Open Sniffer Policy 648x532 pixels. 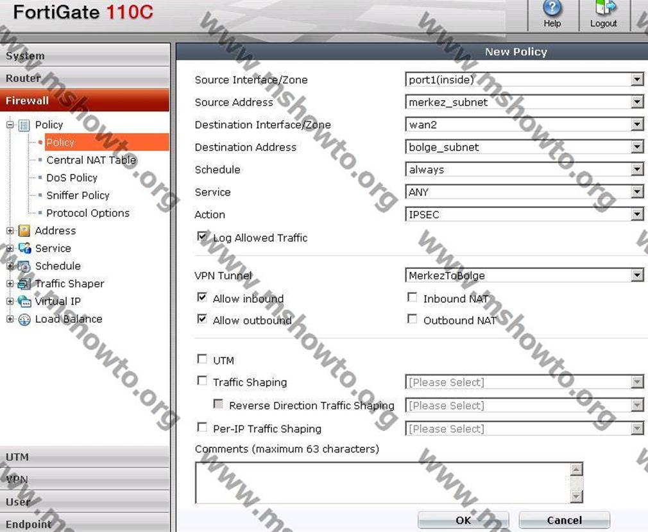point(78,195)
